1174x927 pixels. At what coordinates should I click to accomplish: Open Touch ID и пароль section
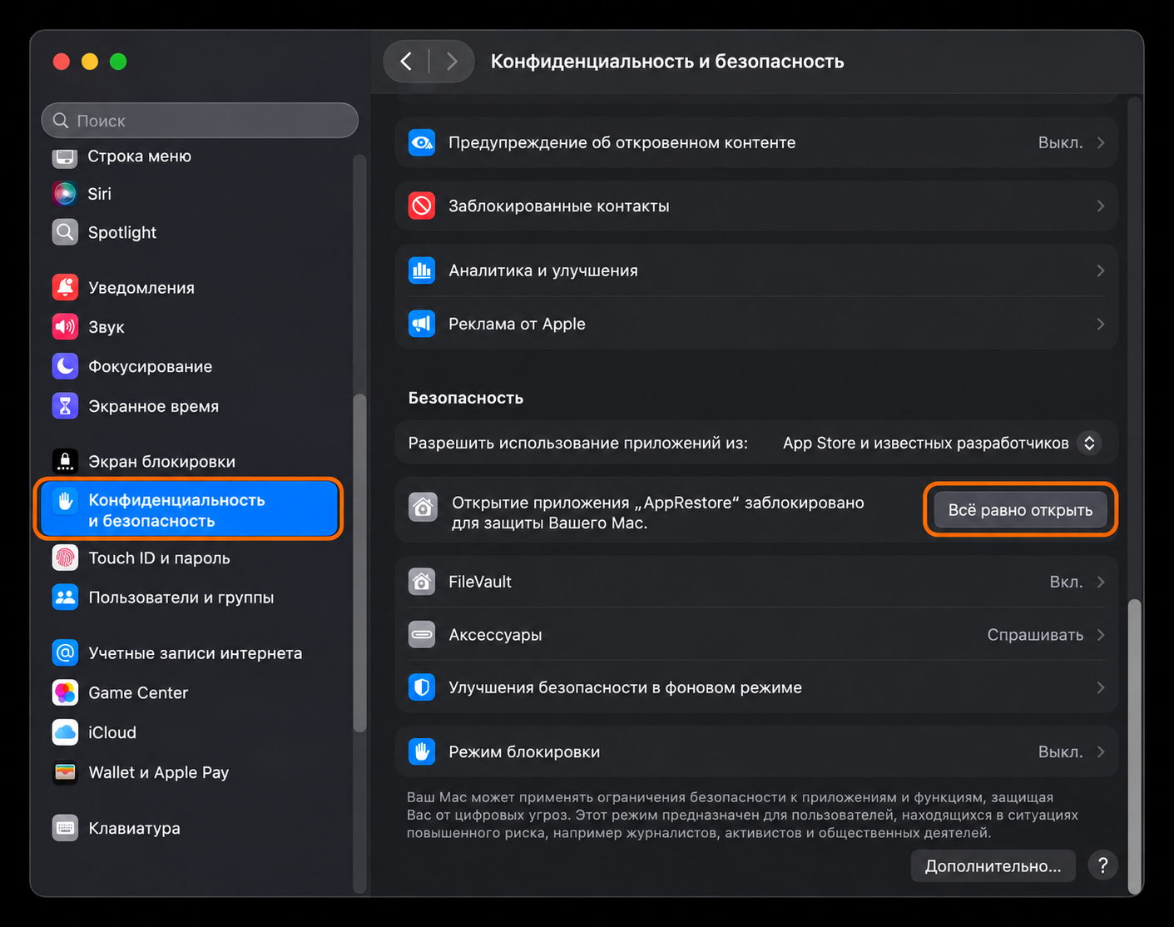(x=159, y=558)
